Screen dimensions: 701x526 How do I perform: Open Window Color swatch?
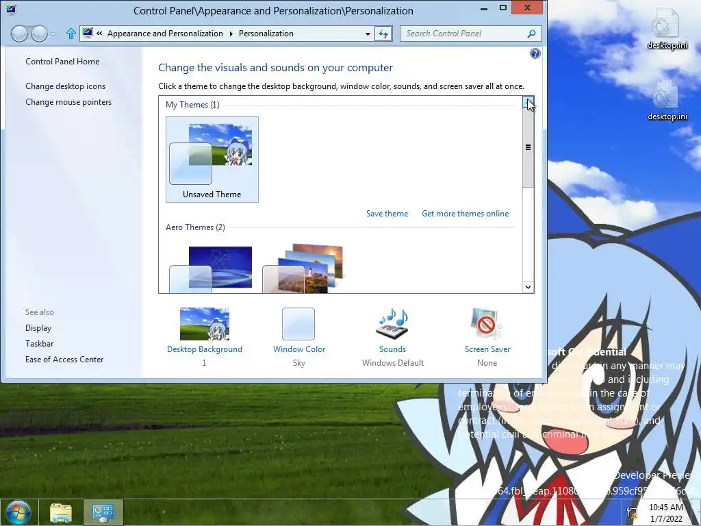pyautogui.click(x=298, y=324)
